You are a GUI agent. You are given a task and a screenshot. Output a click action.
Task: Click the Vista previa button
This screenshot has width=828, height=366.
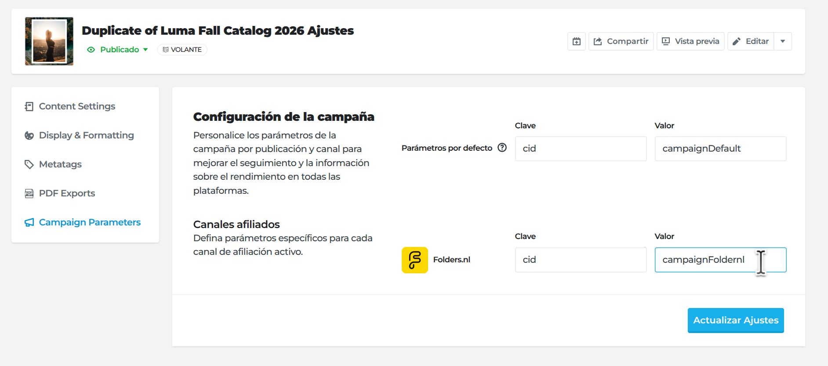tap(690, 41)
